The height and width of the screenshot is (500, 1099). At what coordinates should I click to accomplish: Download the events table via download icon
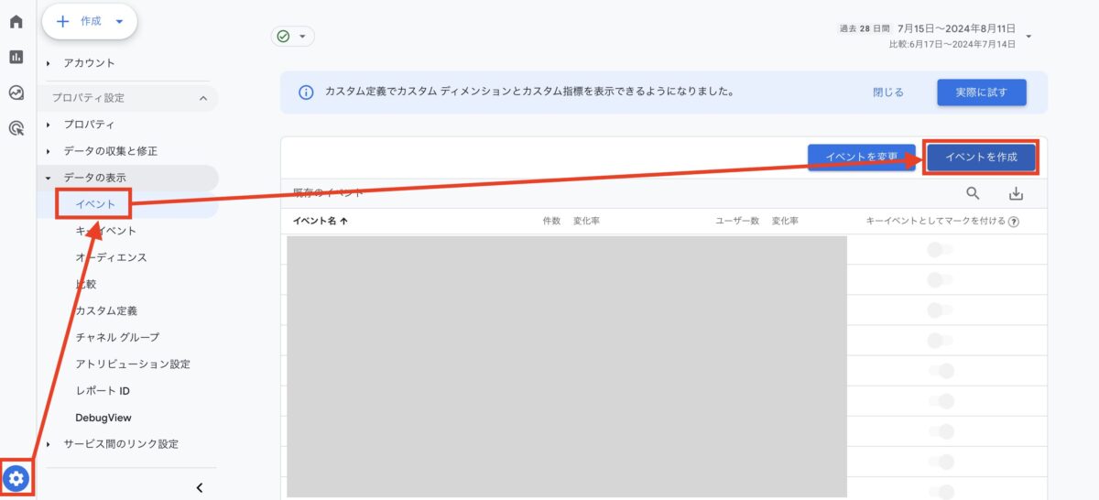(x=1016, y=193)
